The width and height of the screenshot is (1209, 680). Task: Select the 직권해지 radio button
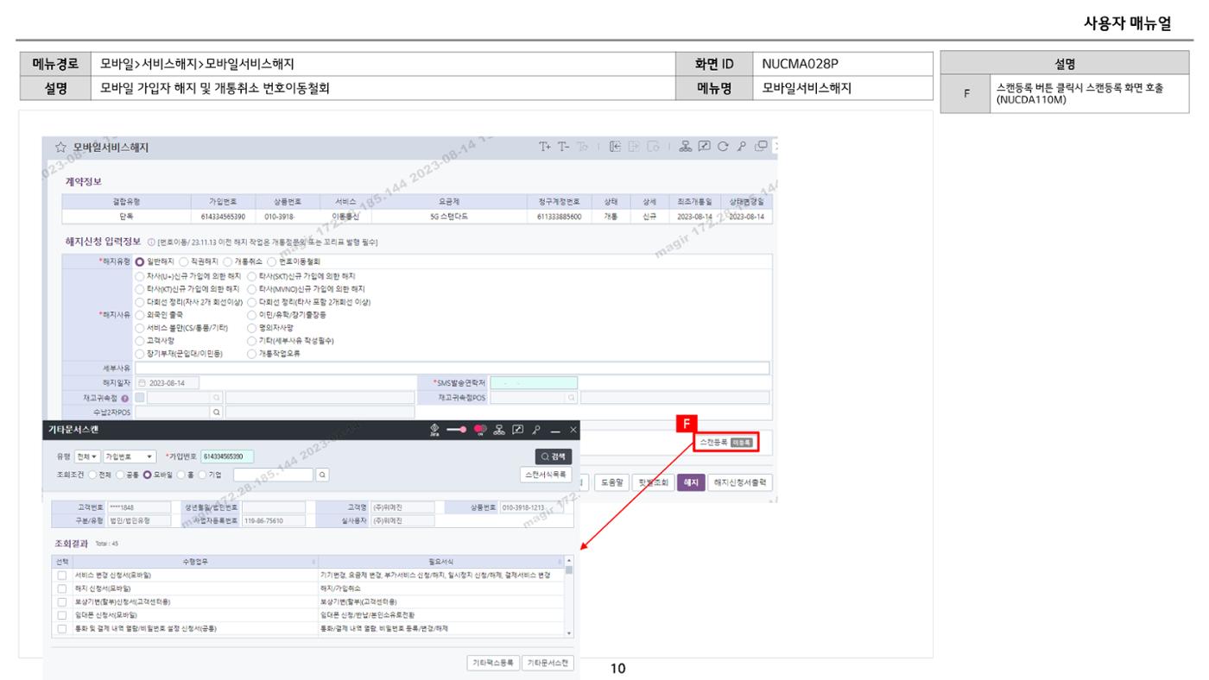(183, 261)
